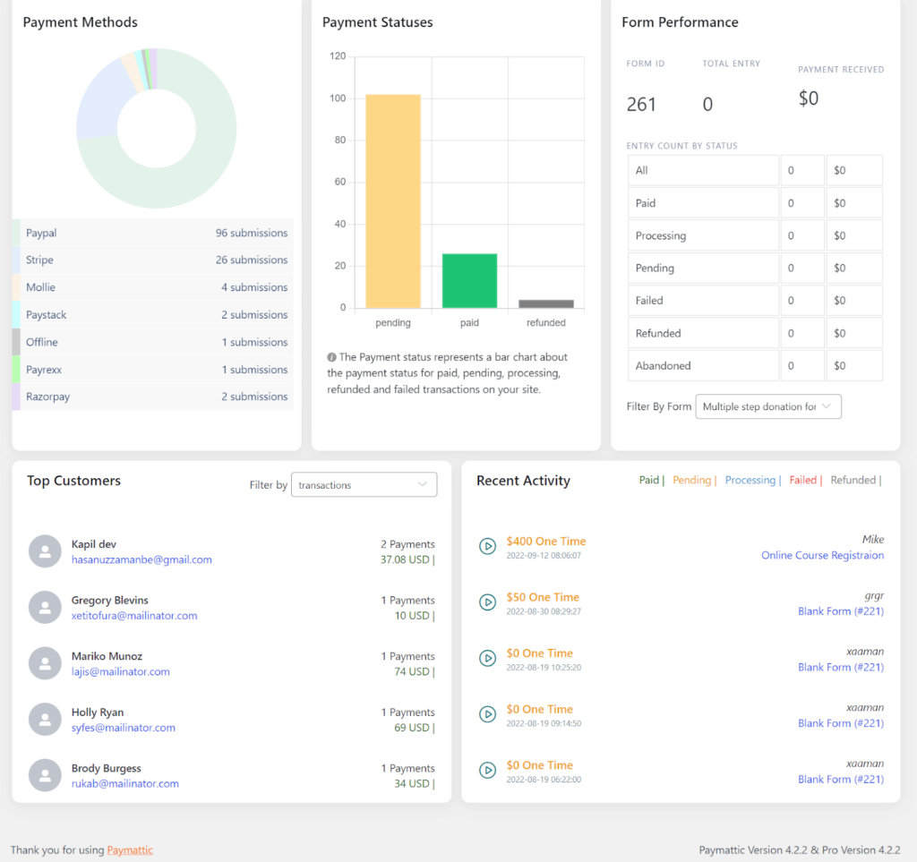Open email hasanuzzamanbe@gmail.com
The height and width of the screenshot is (862, 917).
pyautogui.click(x=141, y=559)
